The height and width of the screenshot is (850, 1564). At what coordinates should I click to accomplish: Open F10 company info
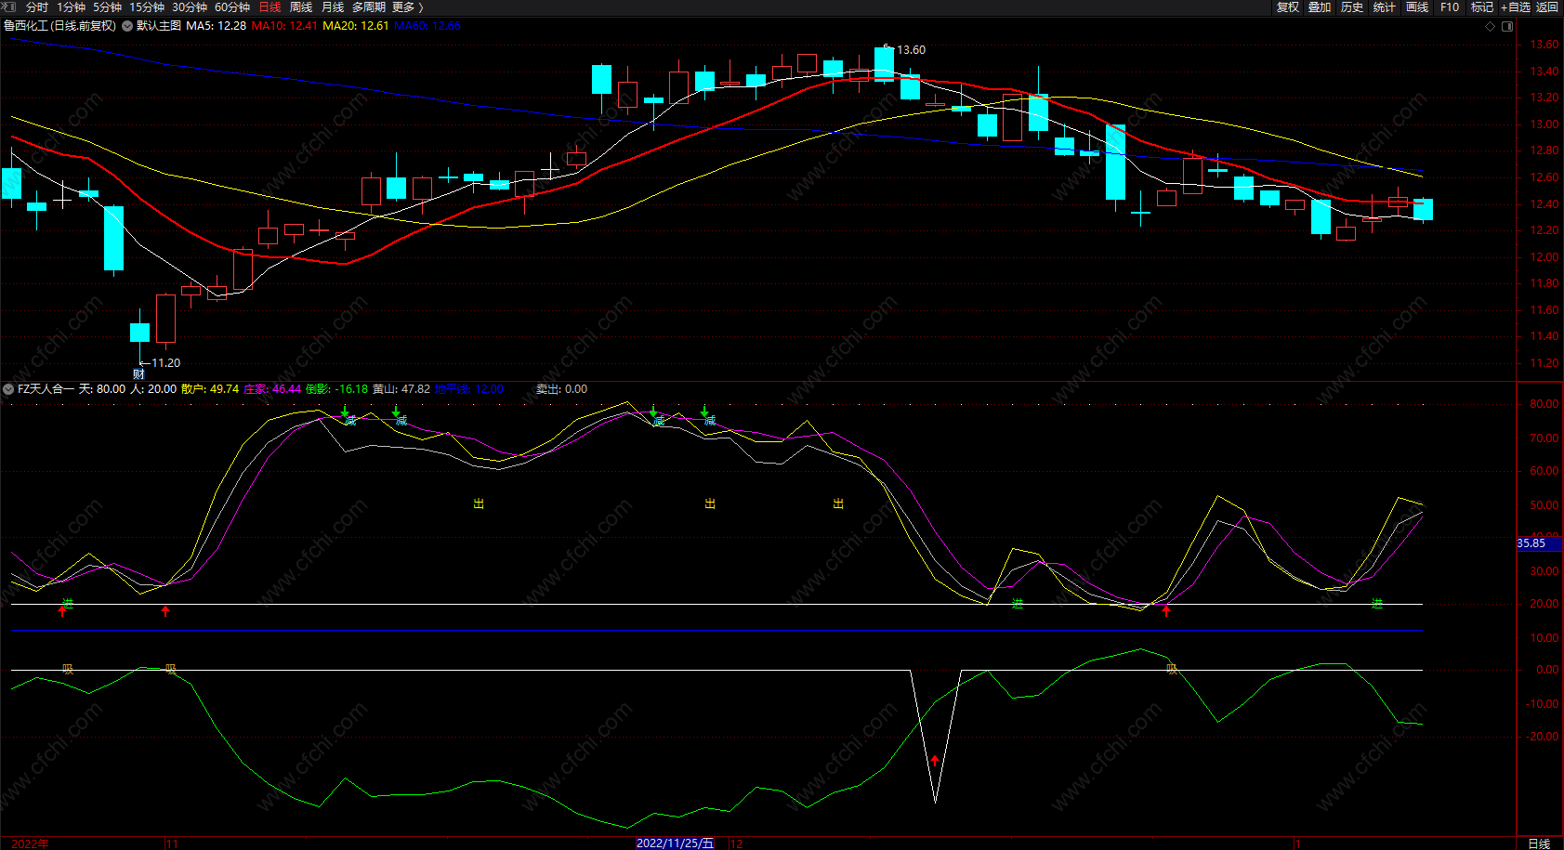1450,7
